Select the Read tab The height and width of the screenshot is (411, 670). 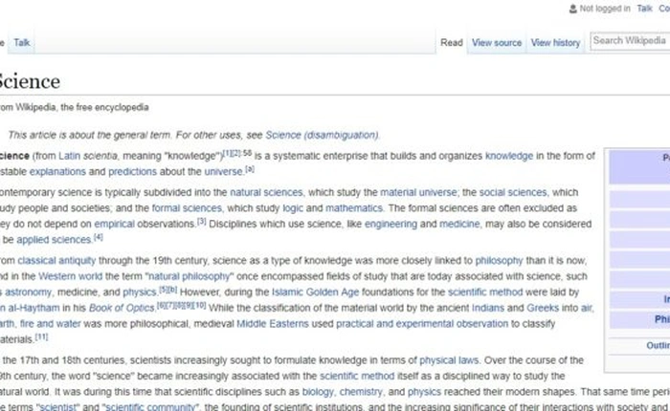pyautogui.click(x=452, y=43)
